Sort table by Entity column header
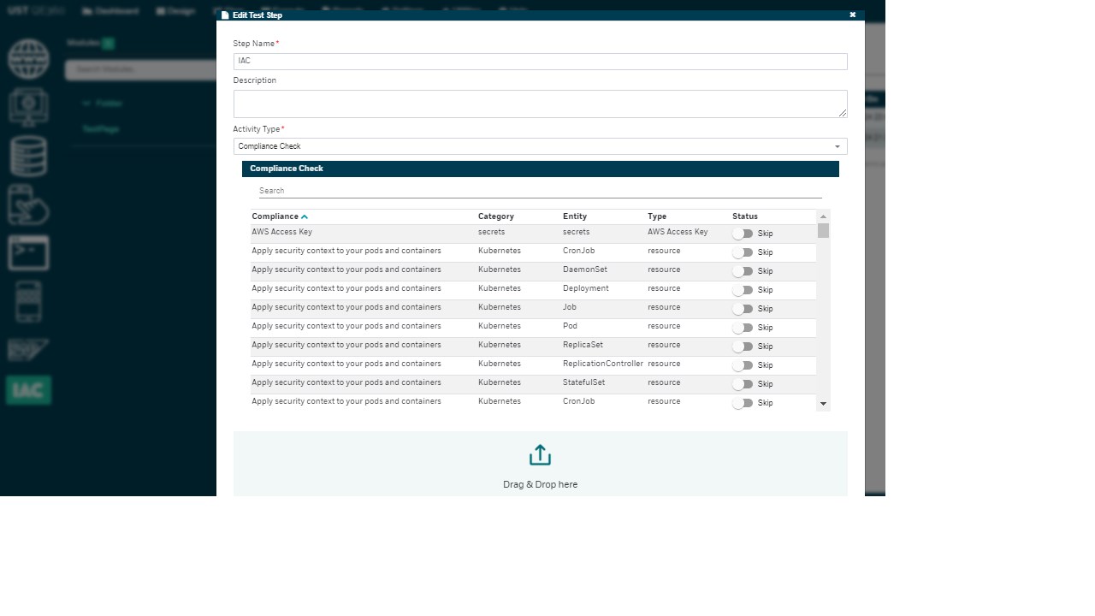 (575, 216)
